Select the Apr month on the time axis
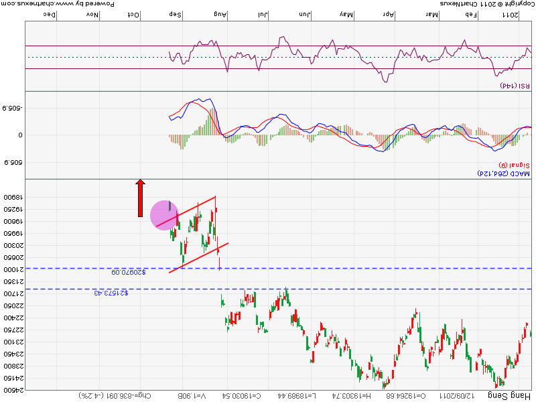Screen dimensions: 536x402 pyautogui.click(x=389, y=14)
